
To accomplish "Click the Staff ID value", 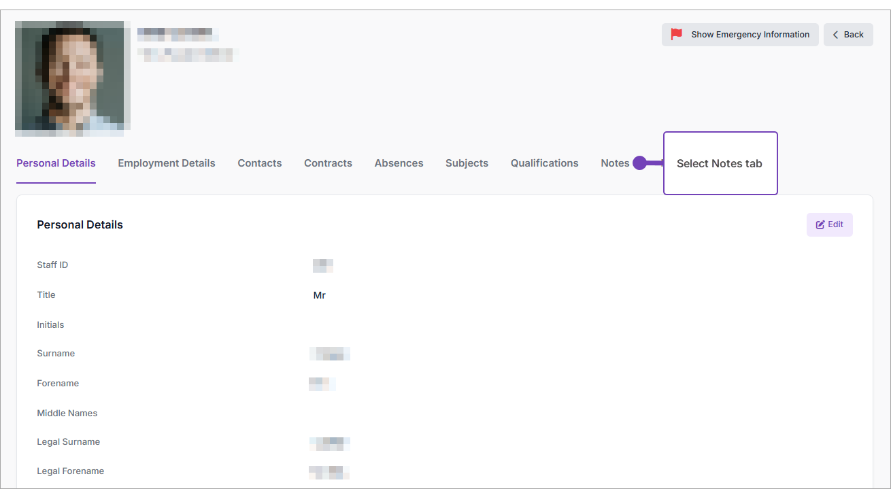I will click(323, 265).
